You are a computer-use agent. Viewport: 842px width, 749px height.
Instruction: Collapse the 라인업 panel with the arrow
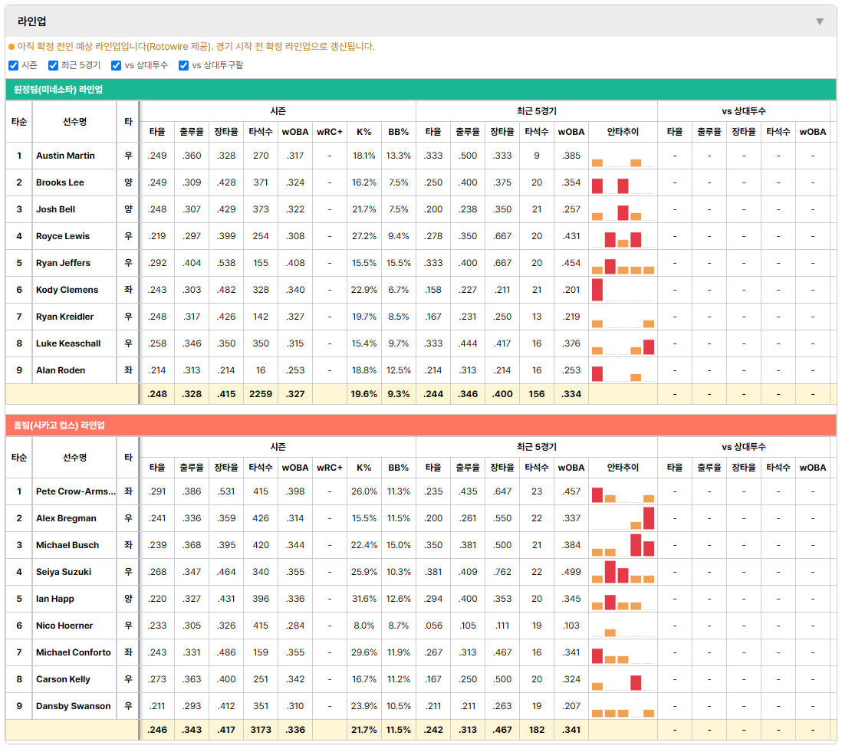[x=820, y=21]
